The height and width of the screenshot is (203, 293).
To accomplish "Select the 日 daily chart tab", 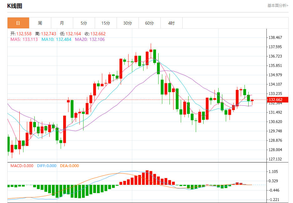I will [18, 23].
